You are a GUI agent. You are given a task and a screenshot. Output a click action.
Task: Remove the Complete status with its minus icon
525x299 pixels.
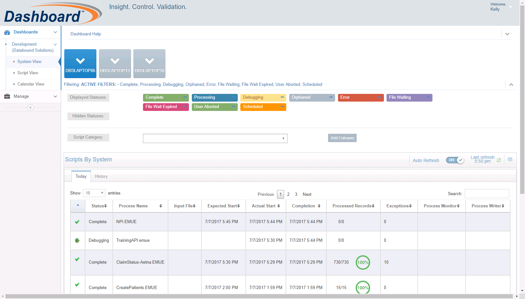coord(185,97)
